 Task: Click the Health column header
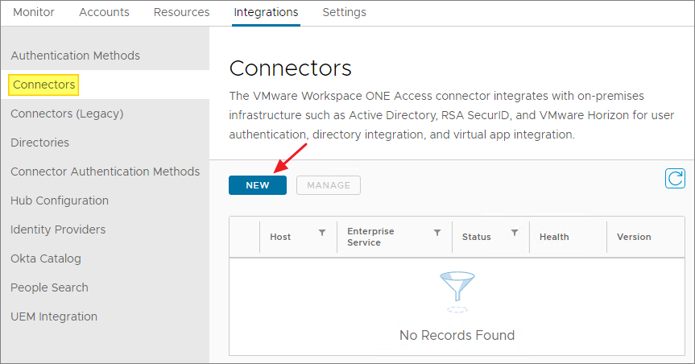point(554,237)
